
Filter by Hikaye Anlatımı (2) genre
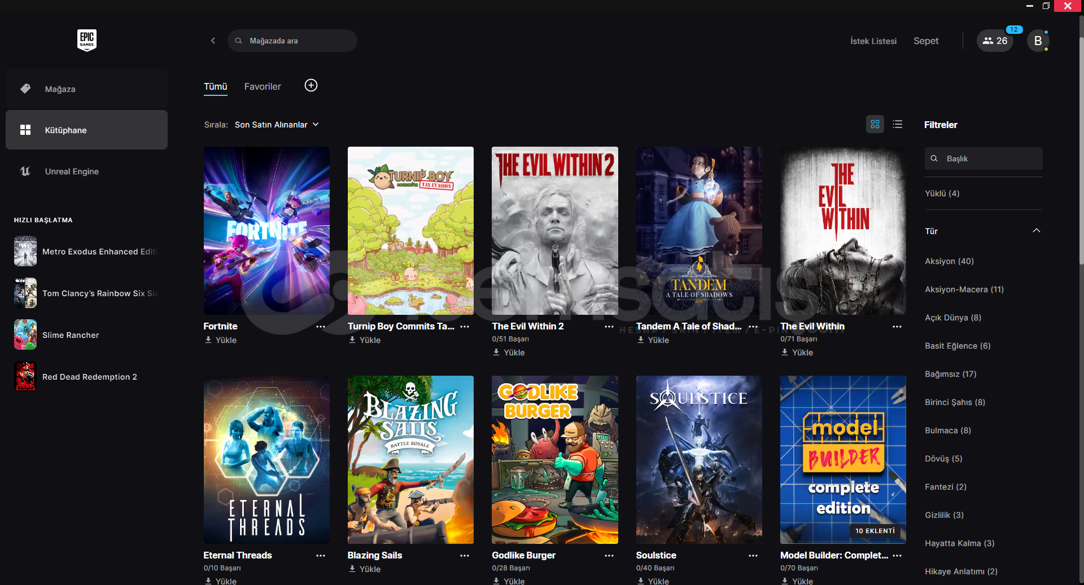pos(961,571)
